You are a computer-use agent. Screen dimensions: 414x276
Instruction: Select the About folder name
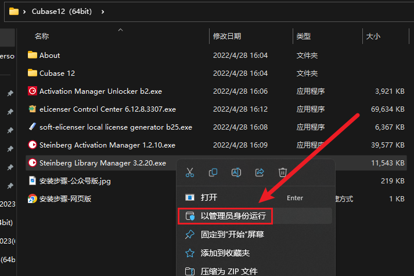point(49,55)
